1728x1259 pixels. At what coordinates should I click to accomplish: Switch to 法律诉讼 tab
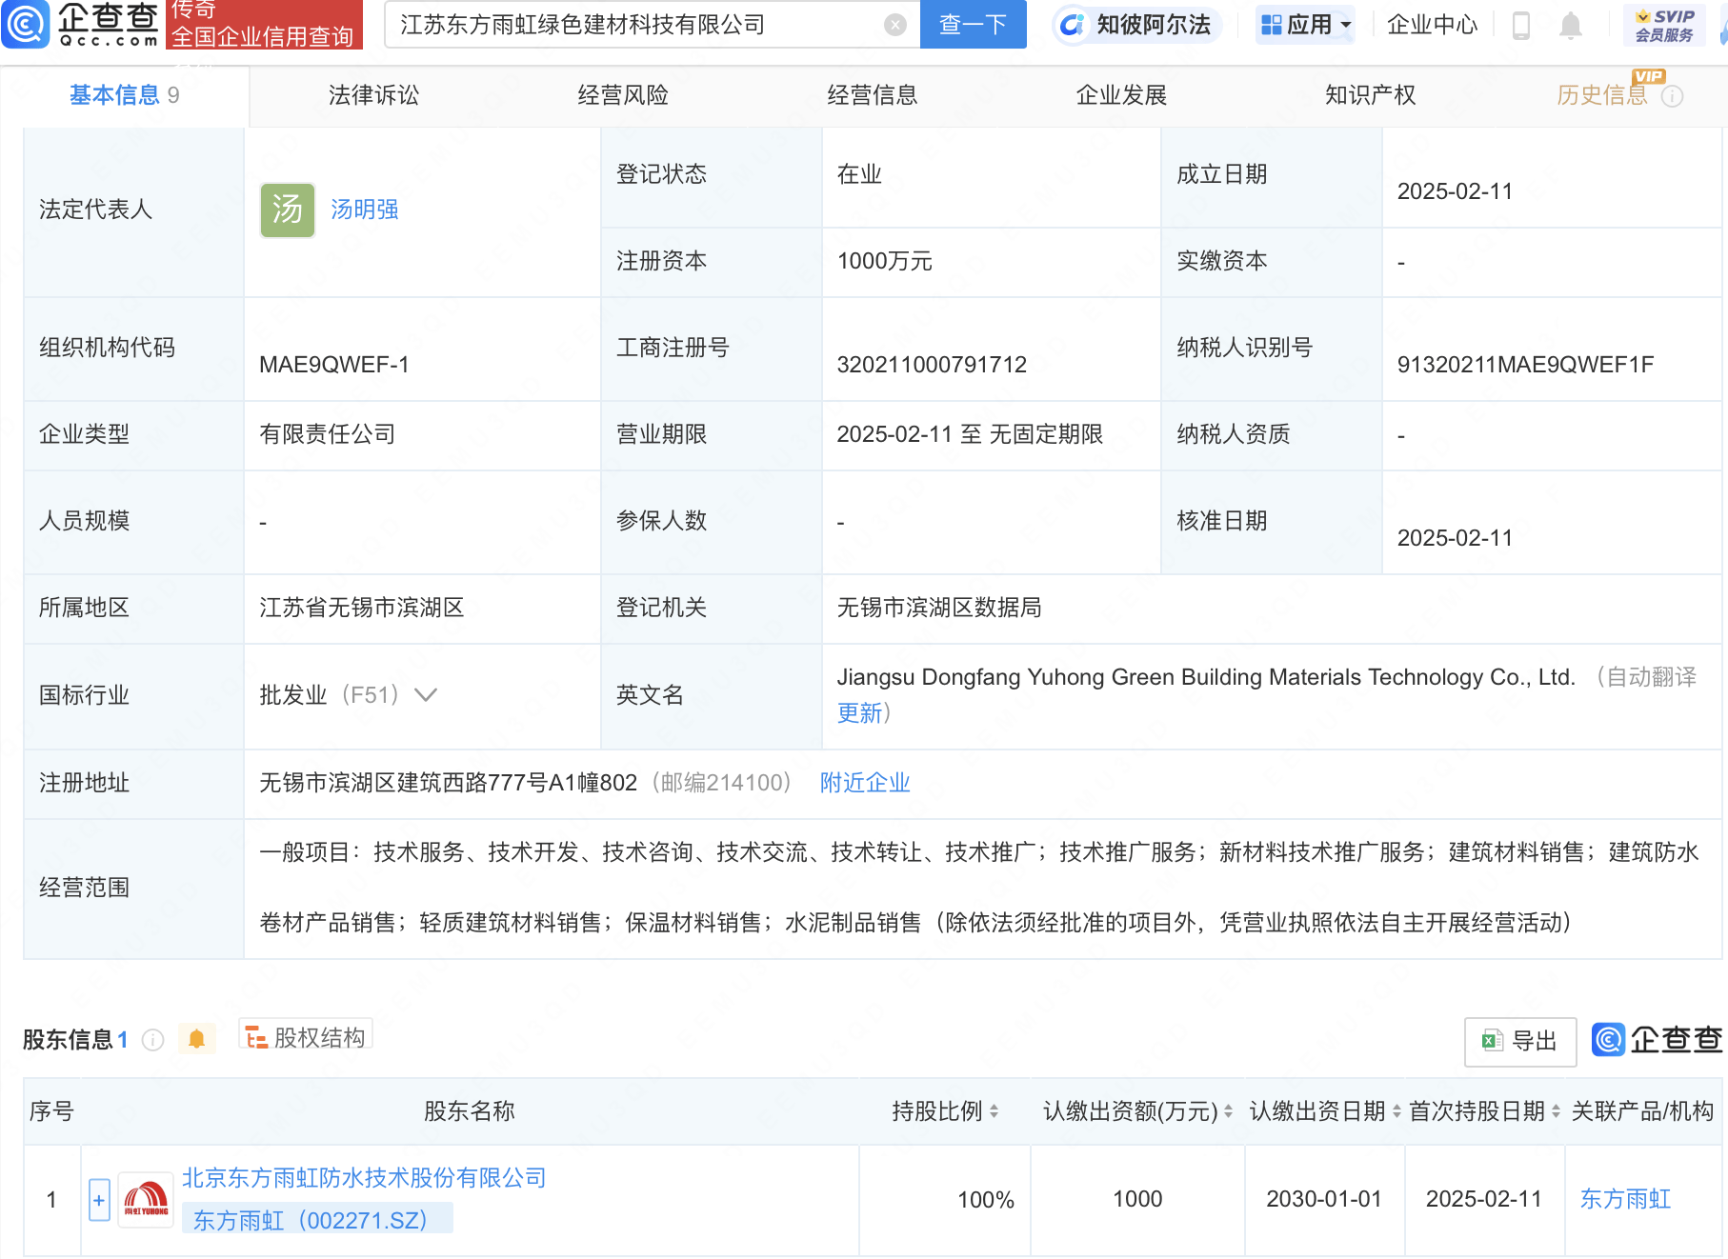(x=373, y=95)
